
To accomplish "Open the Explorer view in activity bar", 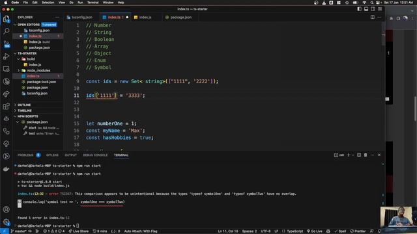I will [6, 19].
